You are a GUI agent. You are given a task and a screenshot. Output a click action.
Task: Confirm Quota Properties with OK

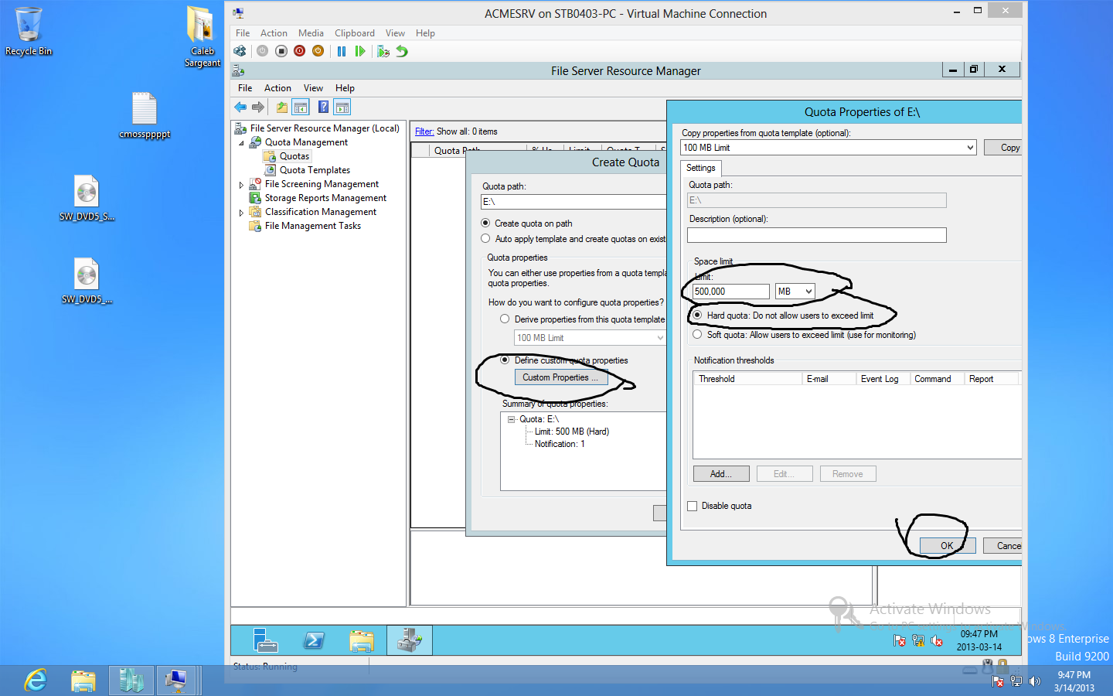pos(947,546)
